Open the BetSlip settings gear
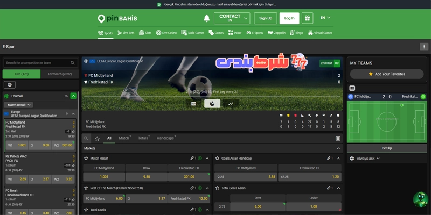This screenshot has width=431, height=215. click(x=352, y=159)
